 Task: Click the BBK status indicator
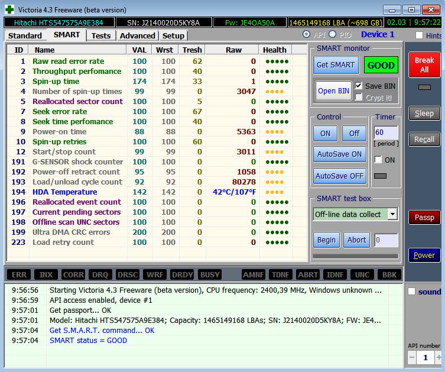click(x=389, y=274)
